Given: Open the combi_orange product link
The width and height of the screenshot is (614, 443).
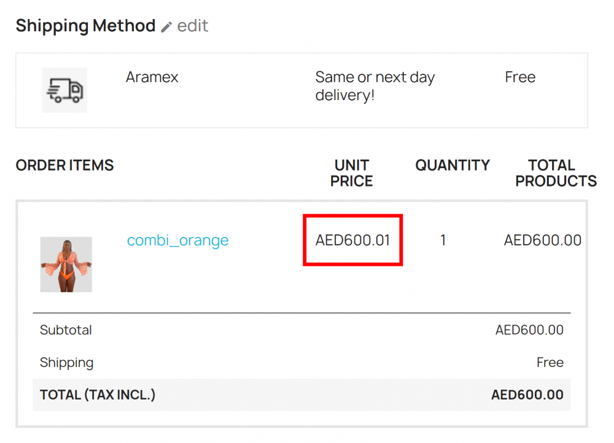Looking at the screenshot, I should [x=177, y=240].
